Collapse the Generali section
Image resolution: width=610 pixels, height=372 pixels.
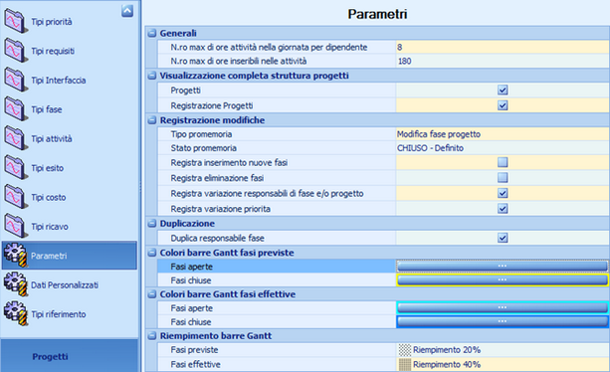click(x=152, y=33)
